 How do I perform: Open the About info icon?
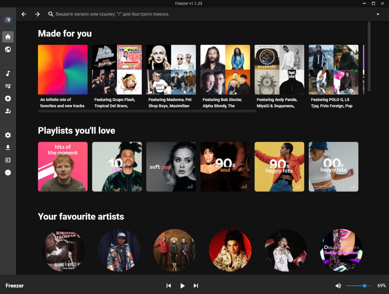click(8, 173)
